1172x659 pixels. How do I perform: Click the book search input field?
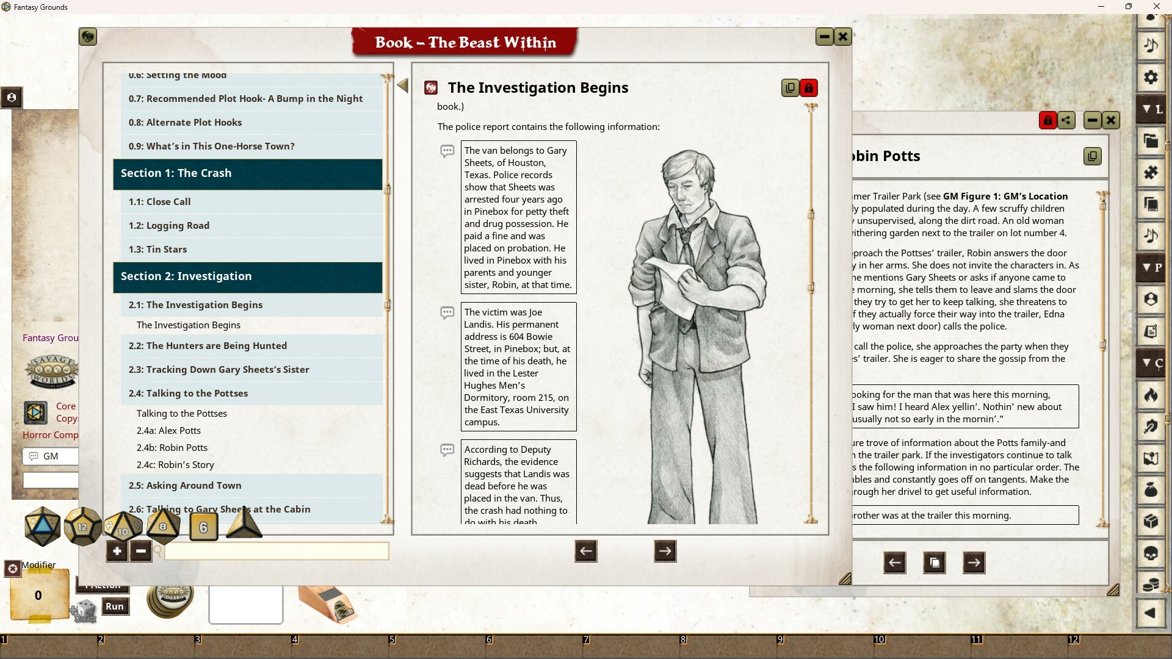(x=276, y=551)
